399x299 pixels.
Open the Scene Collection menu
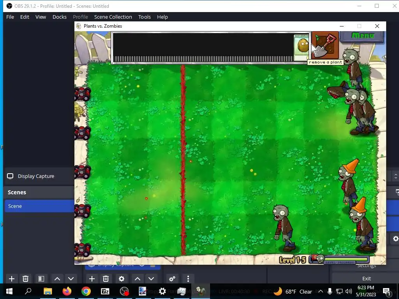[x=113, y=17]
